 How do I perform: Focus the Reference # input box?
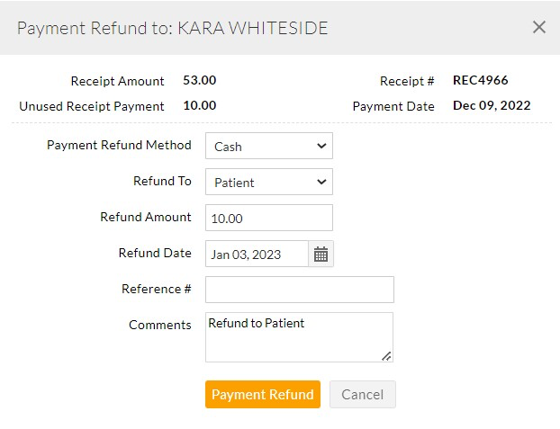tap(300, 290)
